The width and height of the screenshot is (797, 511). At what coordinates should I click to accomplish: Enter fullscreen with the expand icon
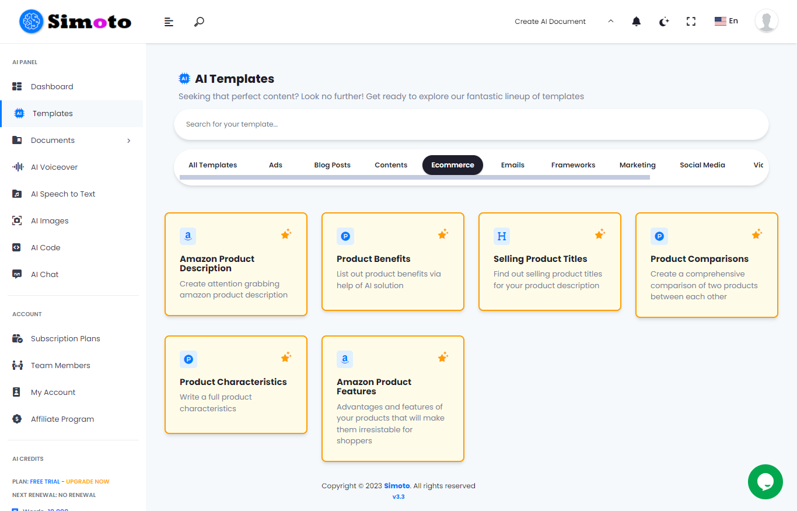(x=691, y=22)
